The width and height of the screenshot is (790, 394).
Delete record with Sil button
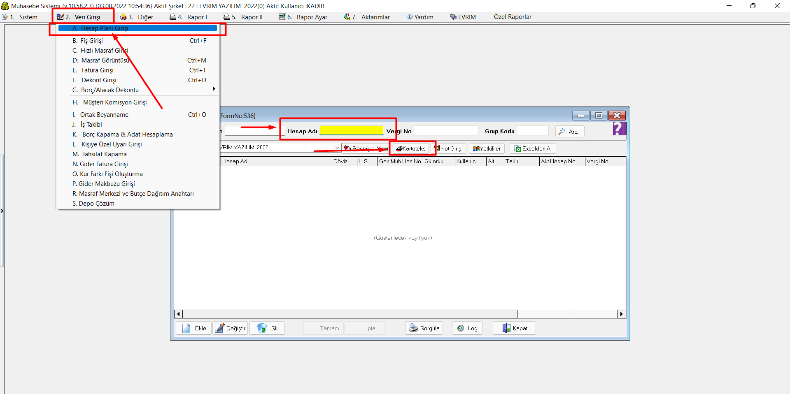[x=267, y=328]
